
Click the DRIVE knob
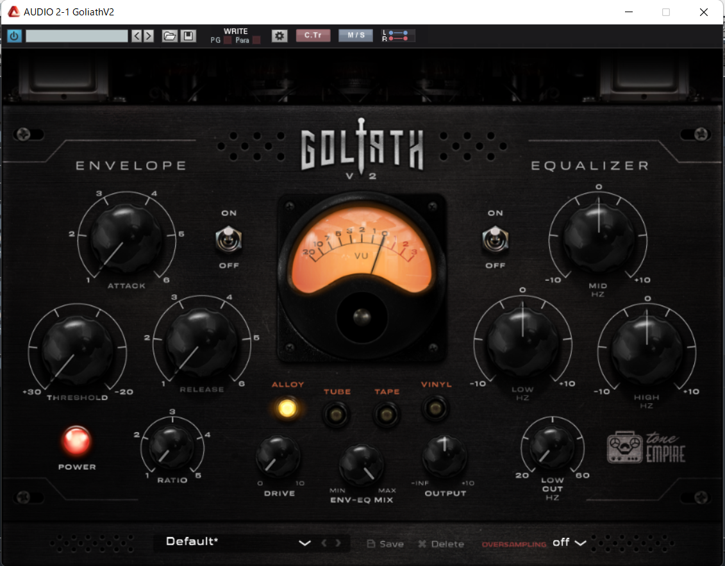coord(278,456)
